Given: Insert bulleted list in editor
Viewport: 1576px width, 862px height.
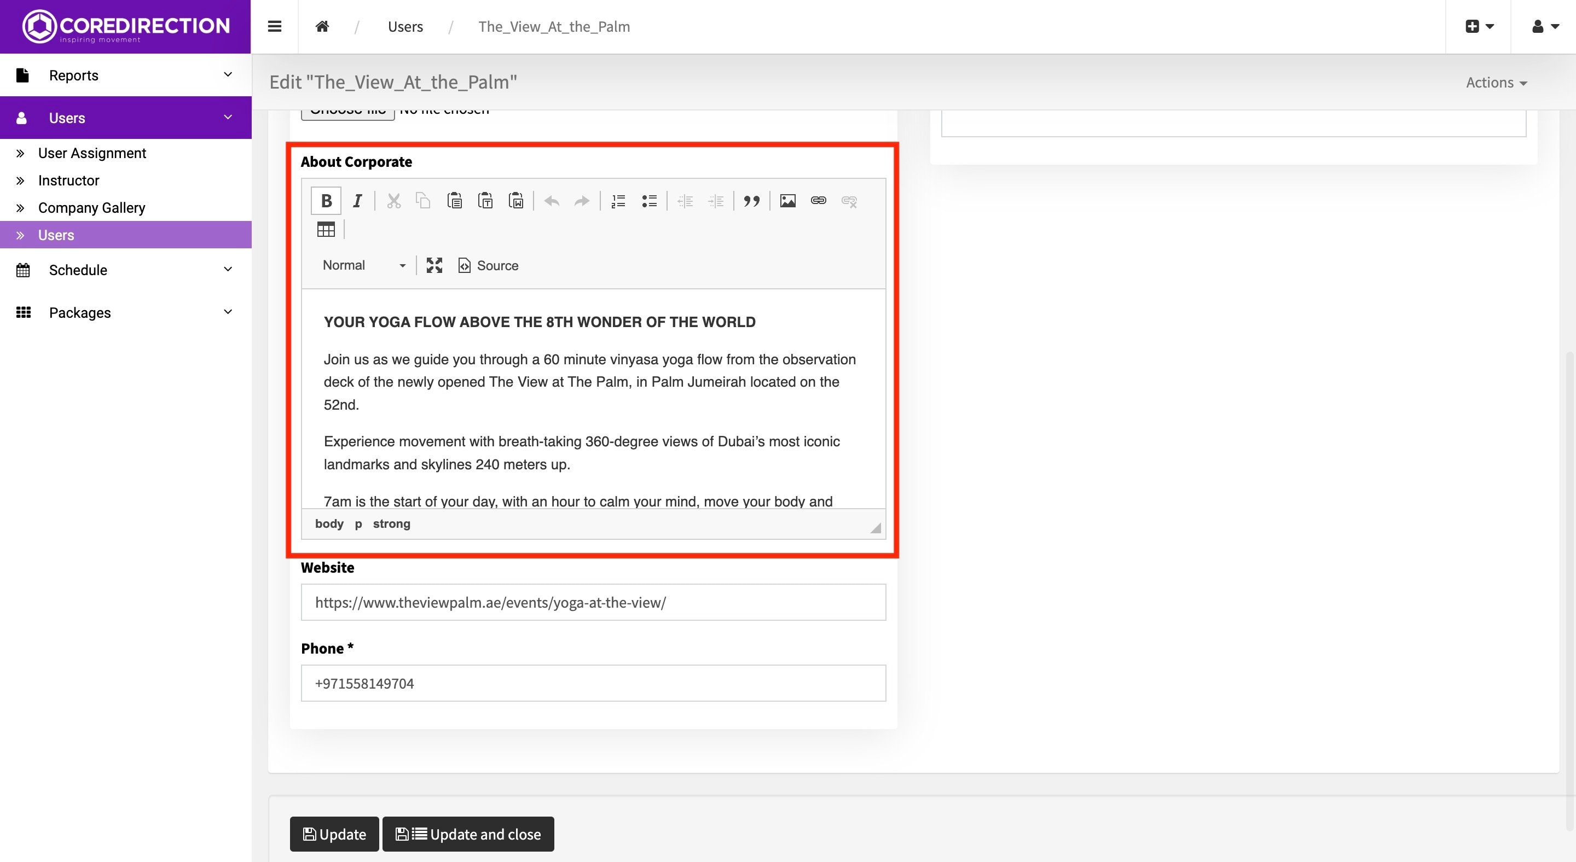Looking at the screenshot, I should (649, 201).
